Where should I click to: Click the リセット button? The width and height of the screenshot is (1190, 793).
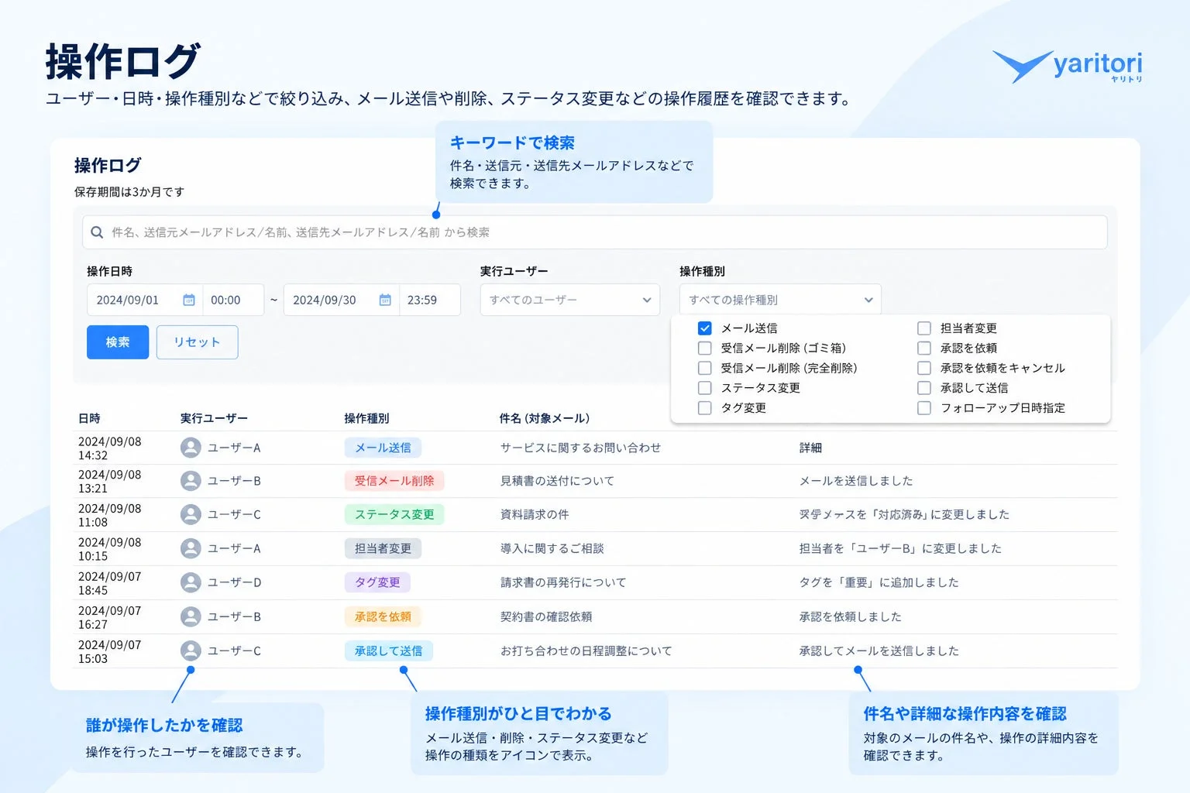tap(197, 342)
